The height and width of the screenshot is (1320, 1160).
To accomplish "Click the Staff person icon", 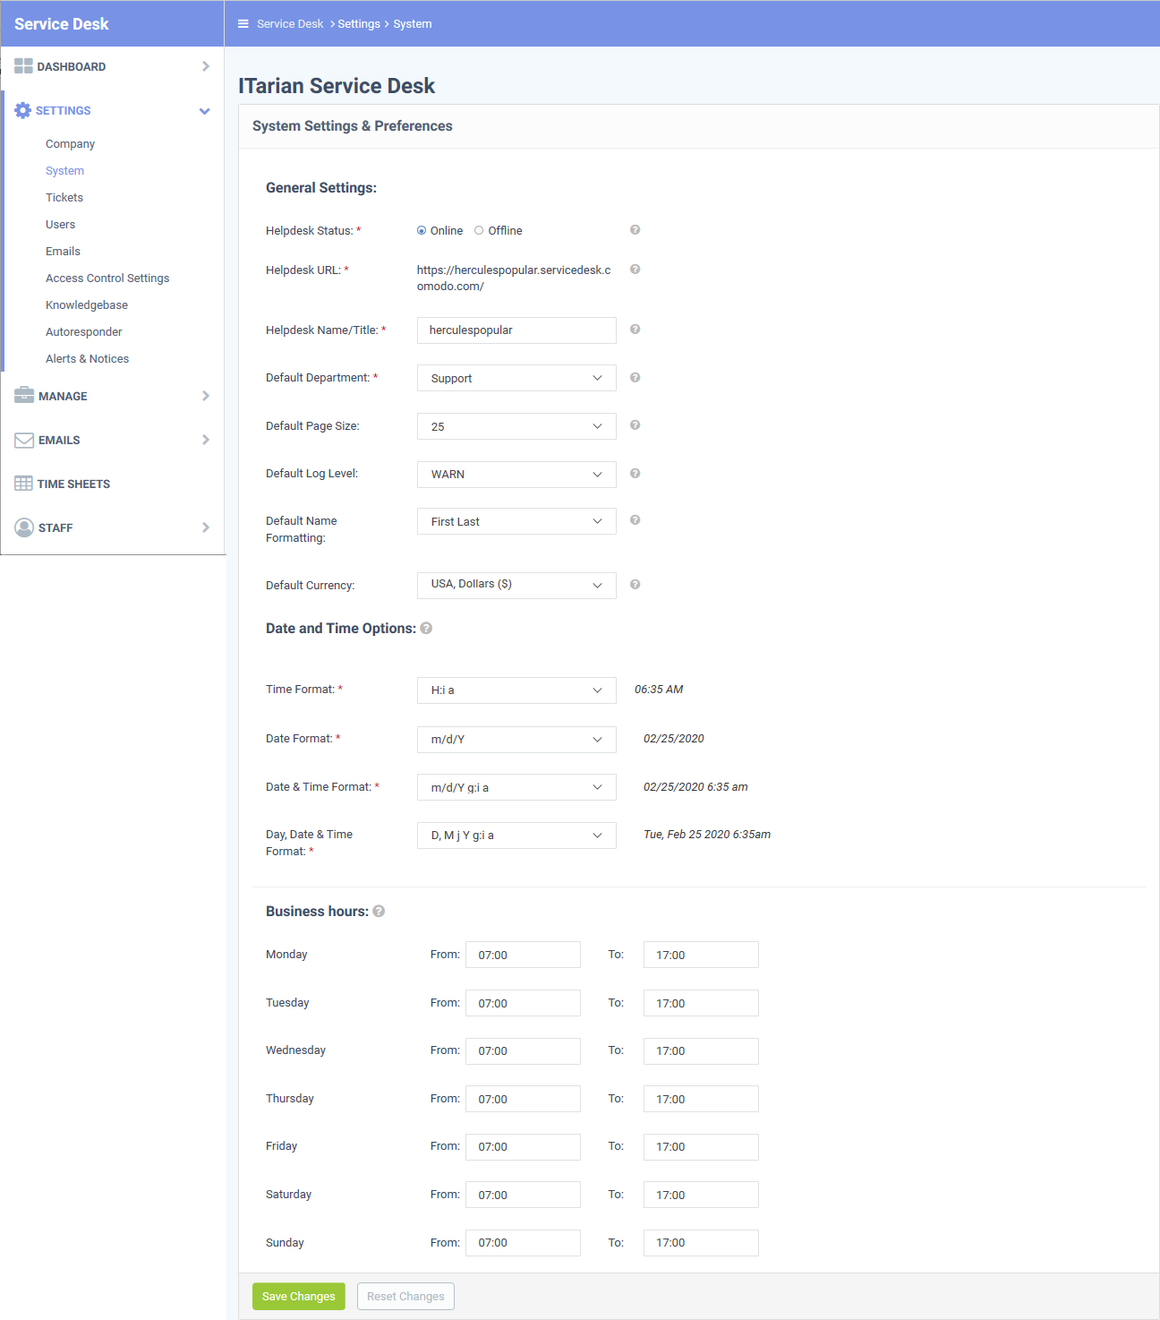I will (x=24, y=527).
